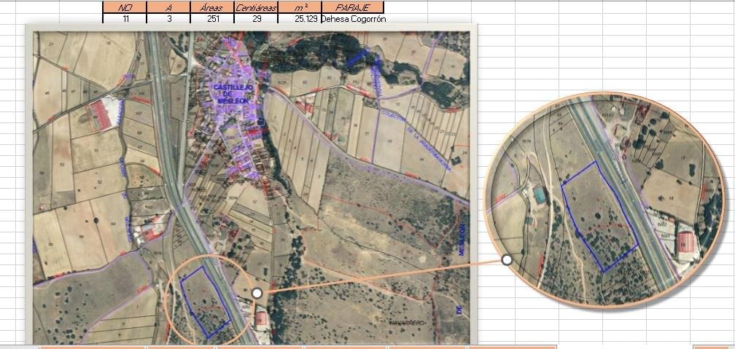
Task: Select the Áreas header cell
Action: 212,7
